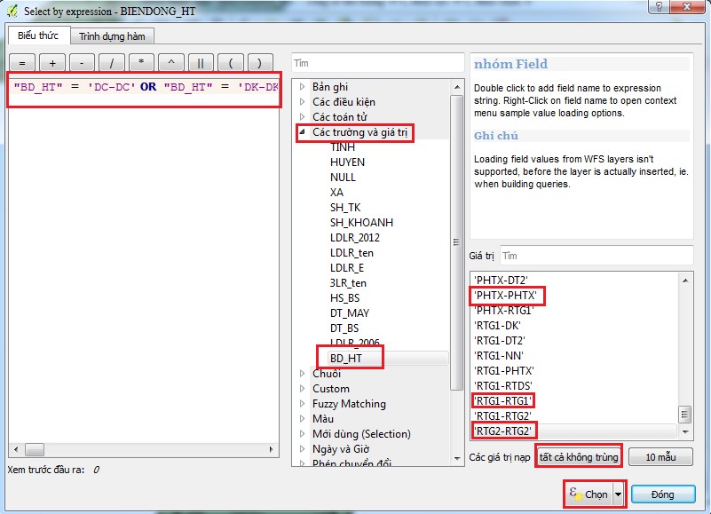Expand the Bản ghi group
Screen dimensions: 711x514
click(303, 87)
